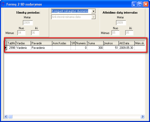The width and height of the screenshot is (150, 122).
Task: Click the Pavardė column header
Action: click(42, 43)
